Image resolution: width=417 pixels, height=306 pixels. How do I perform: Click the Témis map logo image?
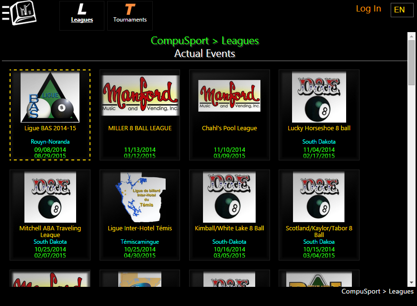tap(140, 197)
